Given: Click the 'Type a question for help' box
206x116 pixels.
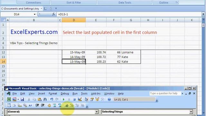Looking at the screenshot, I should 165,93.
